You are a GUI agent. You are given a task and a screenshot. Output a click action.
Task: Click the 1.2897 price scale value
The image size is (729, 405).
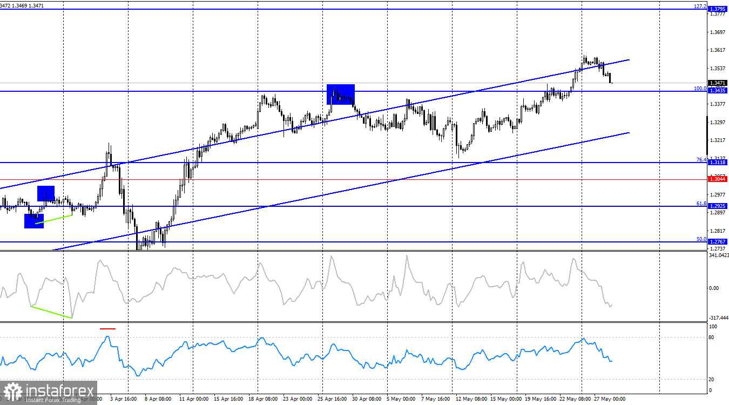click(x=718, y=213)
